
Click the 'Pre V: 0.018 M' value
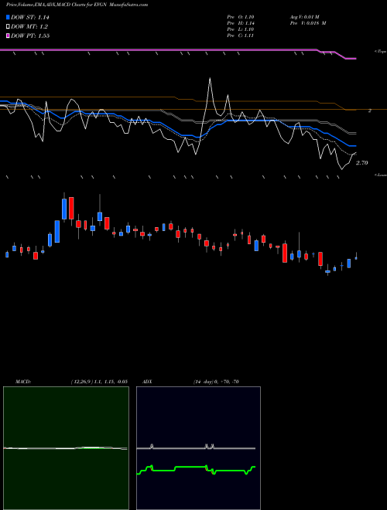[x=308, y=23]
